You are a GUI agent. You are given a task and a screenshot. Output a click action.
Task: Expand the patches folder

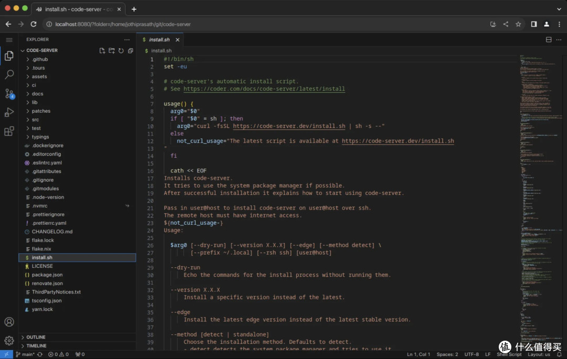[77, 111]
